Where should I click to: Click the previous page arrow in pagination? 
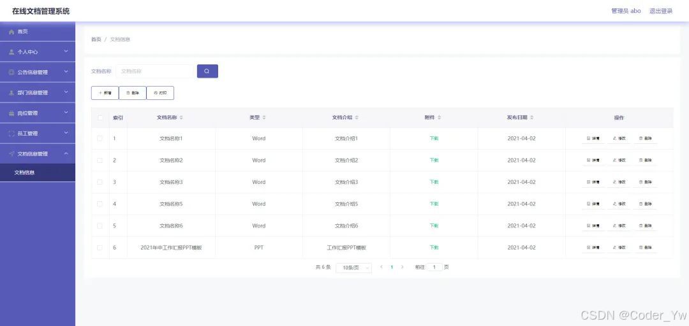pos(382,267)
